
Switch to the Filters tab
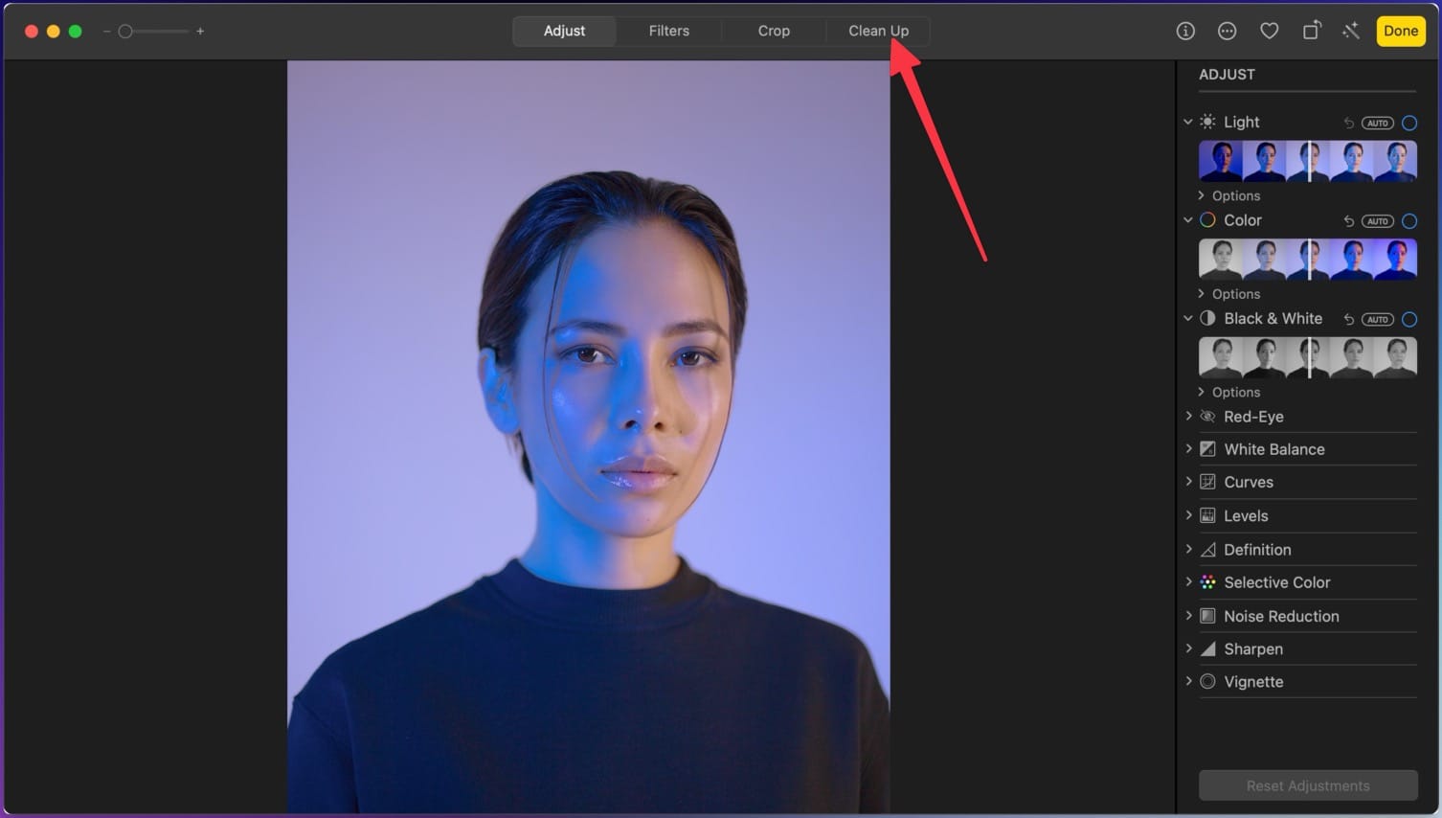(x=668, y=31)
